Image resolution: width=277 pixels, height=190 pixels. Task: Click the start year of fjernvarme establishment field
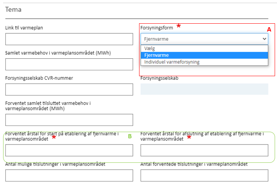pos(69,150)
